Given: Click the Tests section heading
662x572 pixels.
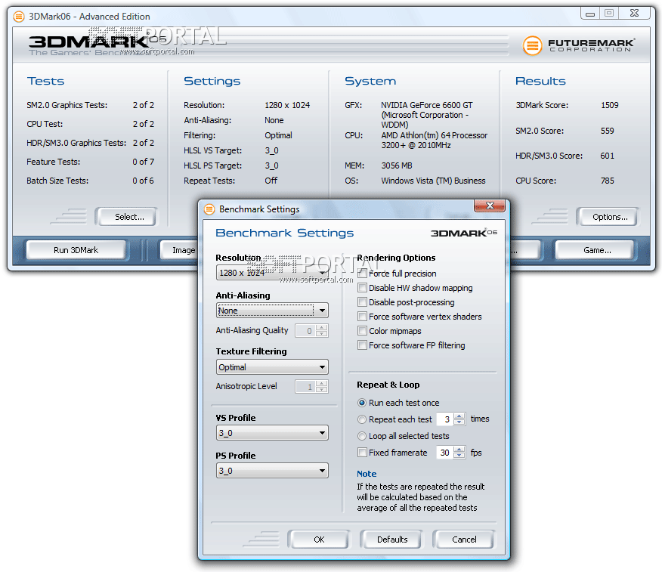Looking at the screenshot, I should 45,81.
